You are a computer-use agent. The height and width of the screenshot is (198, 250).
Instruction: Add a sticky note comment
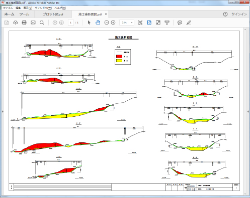[180, 23]
